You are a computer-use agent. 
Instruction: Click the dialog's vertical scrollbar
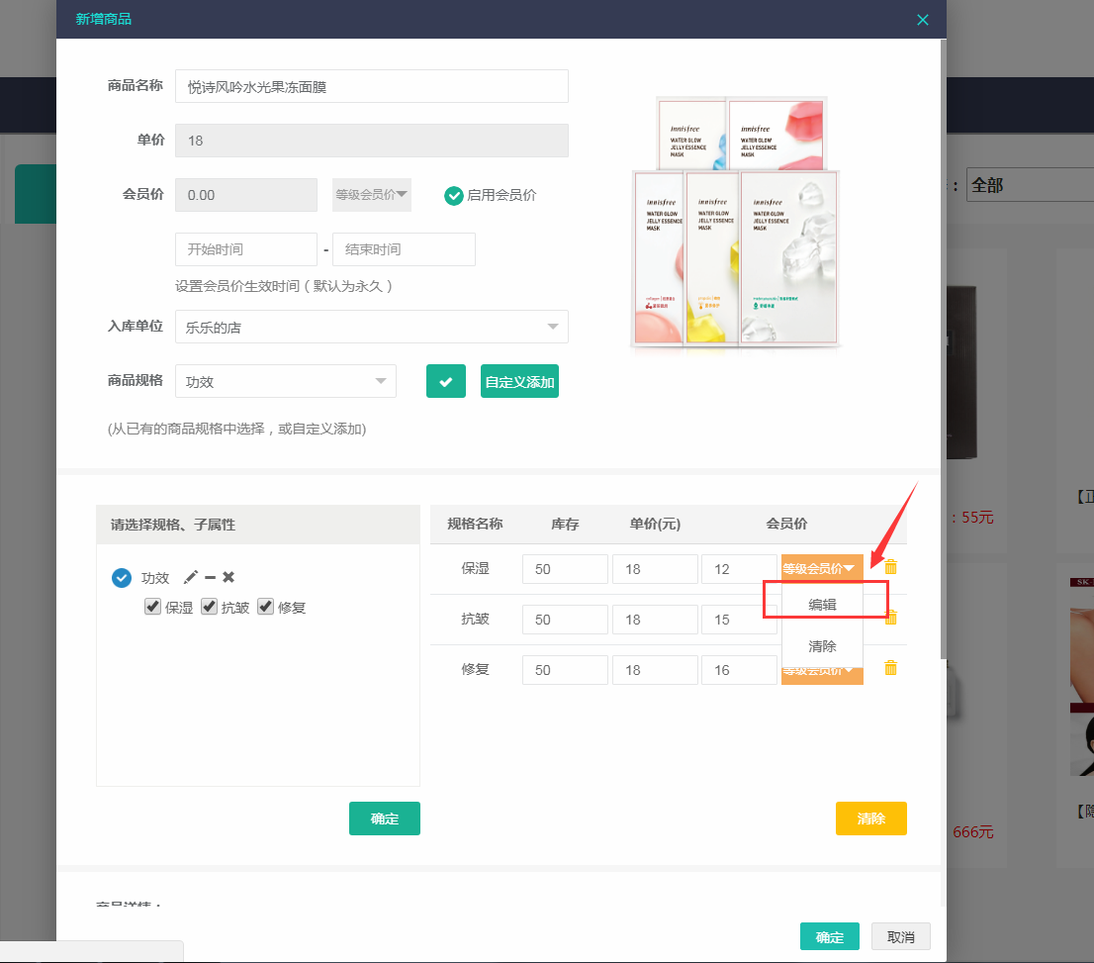point(944,349)
